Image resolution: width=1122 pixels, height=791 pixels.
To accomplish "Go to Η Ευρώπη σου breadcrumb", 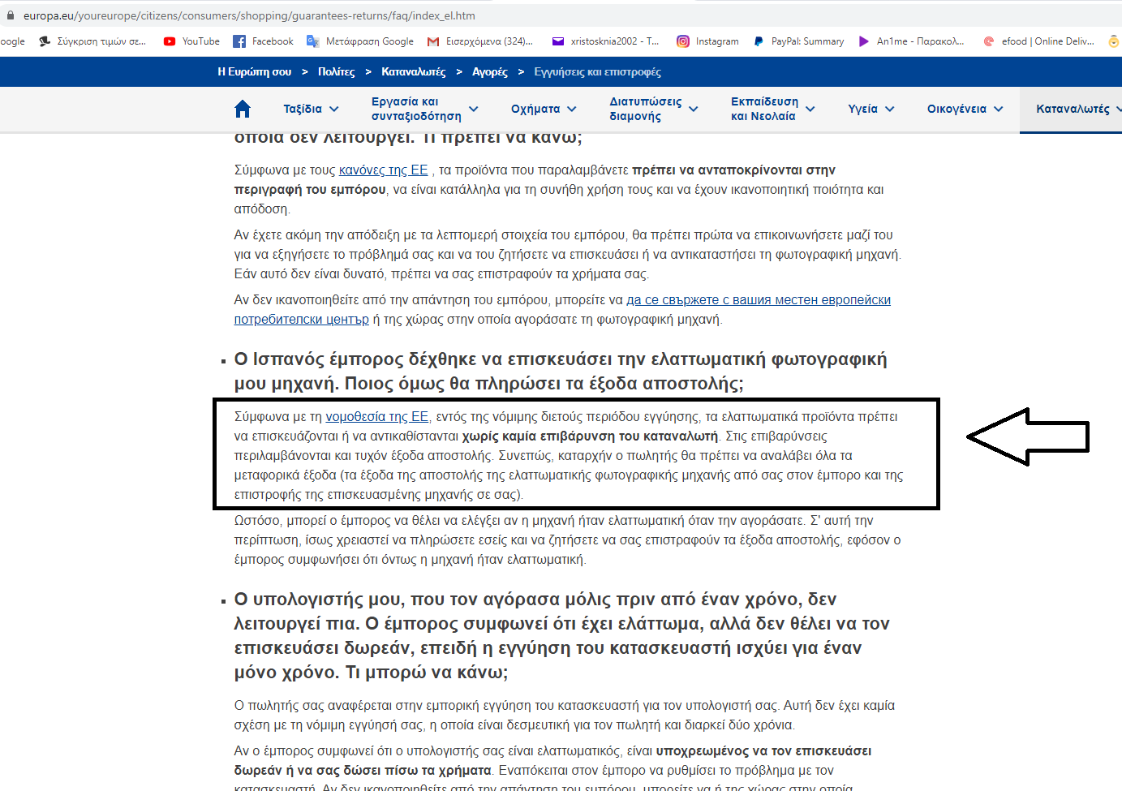I will tap(255, 72).
